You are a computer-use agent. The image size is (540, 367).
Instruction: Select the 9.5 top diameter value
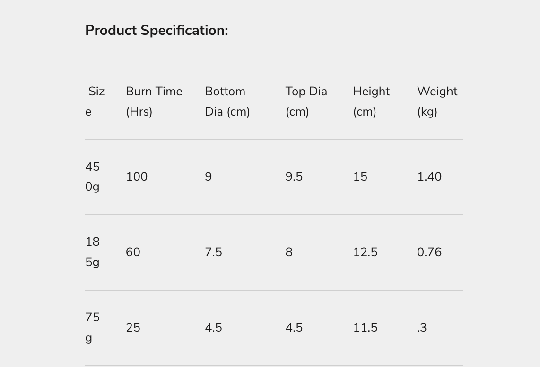294,177
